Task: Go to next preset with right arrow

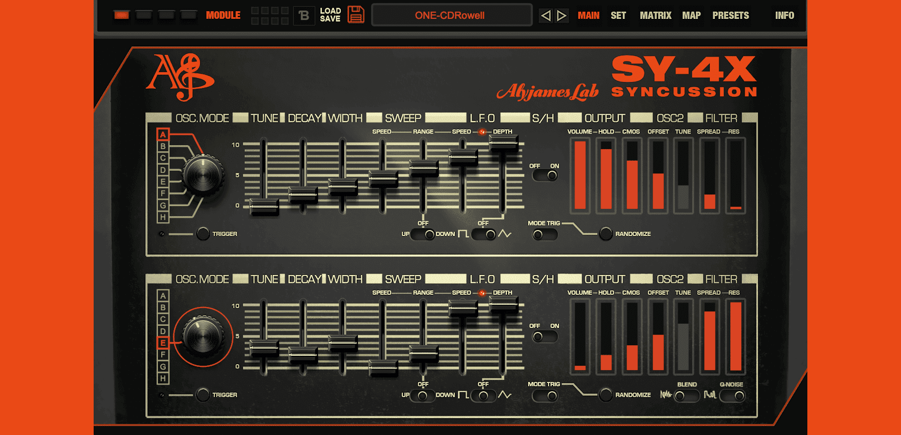Action: (561, 16)
